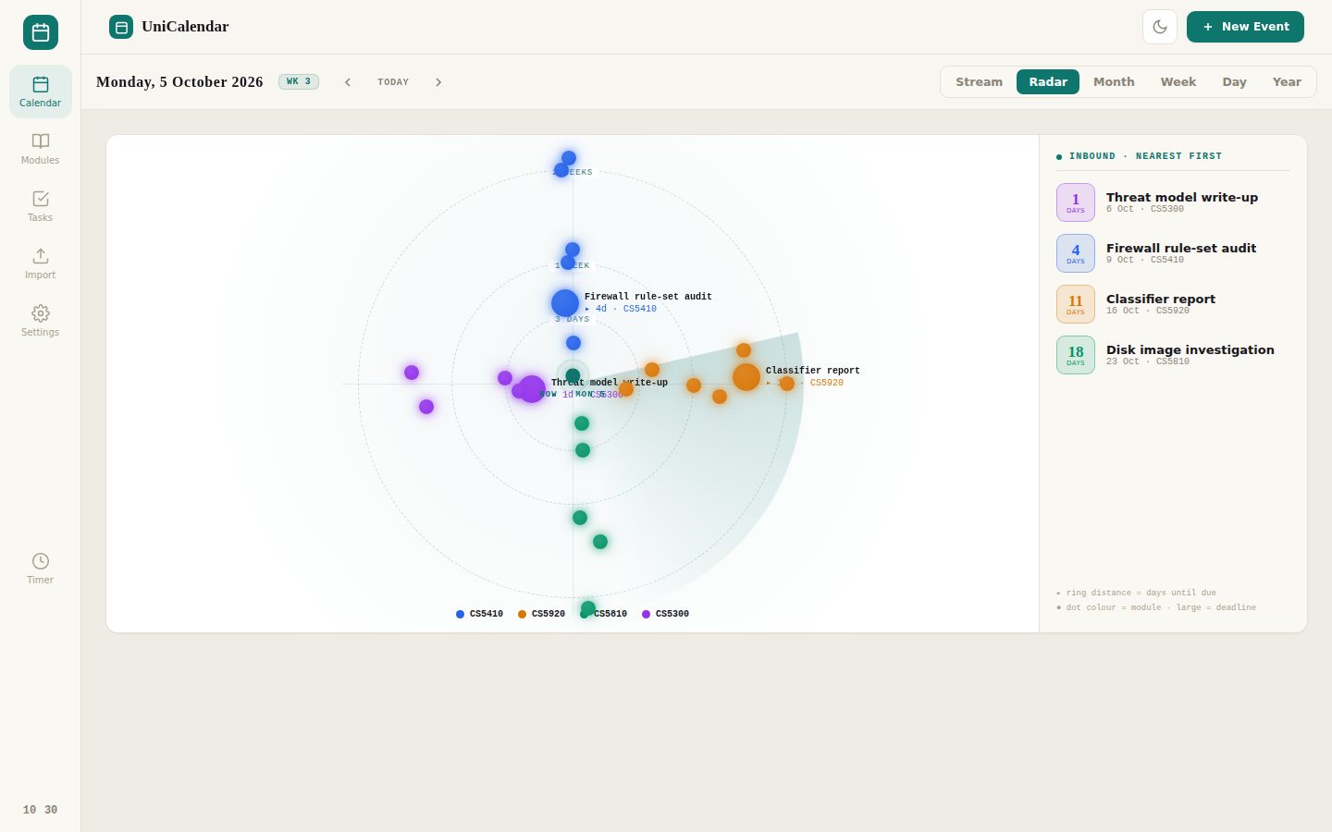This screenshot has height=832, width=1332.
Task: Click the 4 DAYS blue badge
Action: (x=1076, y=253)
